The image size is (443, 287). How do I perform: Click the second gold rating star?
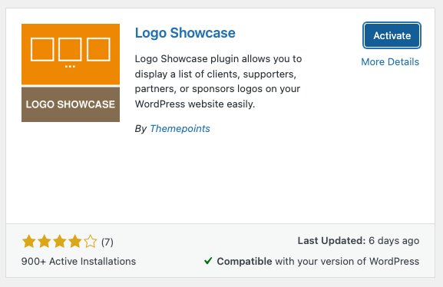[x=45, y=242]
